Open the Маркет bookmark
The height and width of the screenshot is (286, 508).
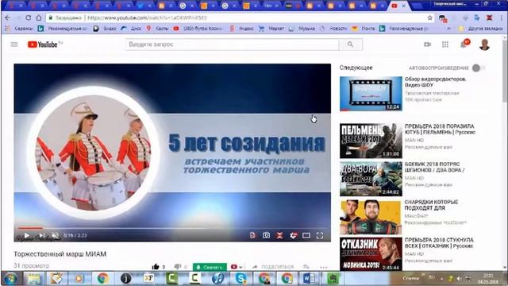tap(271, 29)
